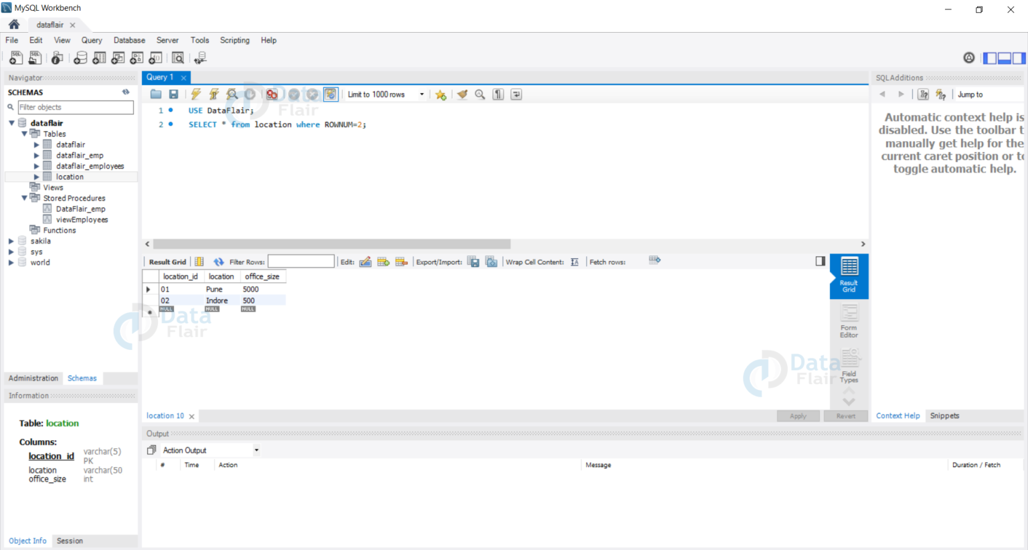Expand the world schema
The image size is (1028, 550).
point(11,262)
